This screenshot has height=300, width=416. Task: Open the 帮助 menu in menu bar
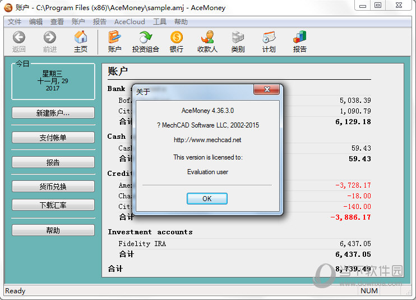click(181, 22)
